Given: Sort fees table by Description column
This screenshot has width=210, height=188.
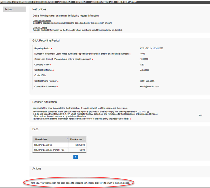Looking at the screenshot, I should pos(41,139).
